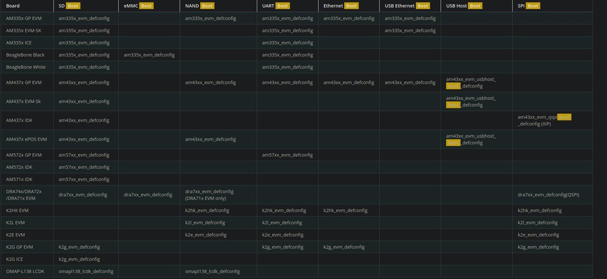This screenshot has height=279, width=607.
Task: Click the SPI Boot column header
Action: click(x=529, y=6)
